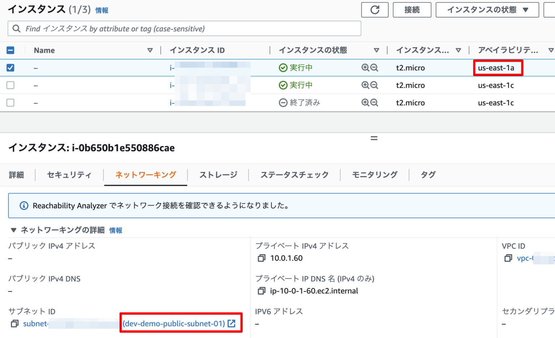
Task: Click the ip-10-0-1-60.ec2.internal DNS text
Action: tap(314, 291)
